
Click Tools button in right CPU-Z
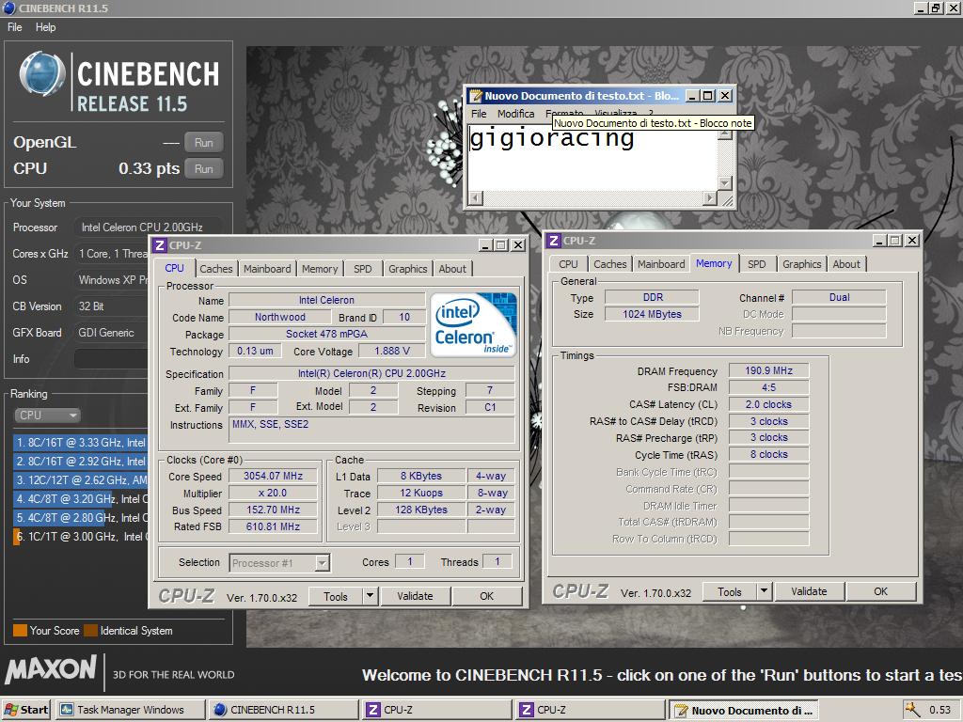pyautogui.click(x=730, y=591)
